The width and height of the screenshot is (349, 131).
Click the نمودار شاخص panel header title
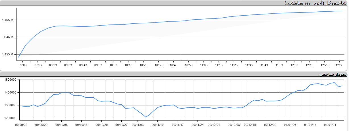333,74
